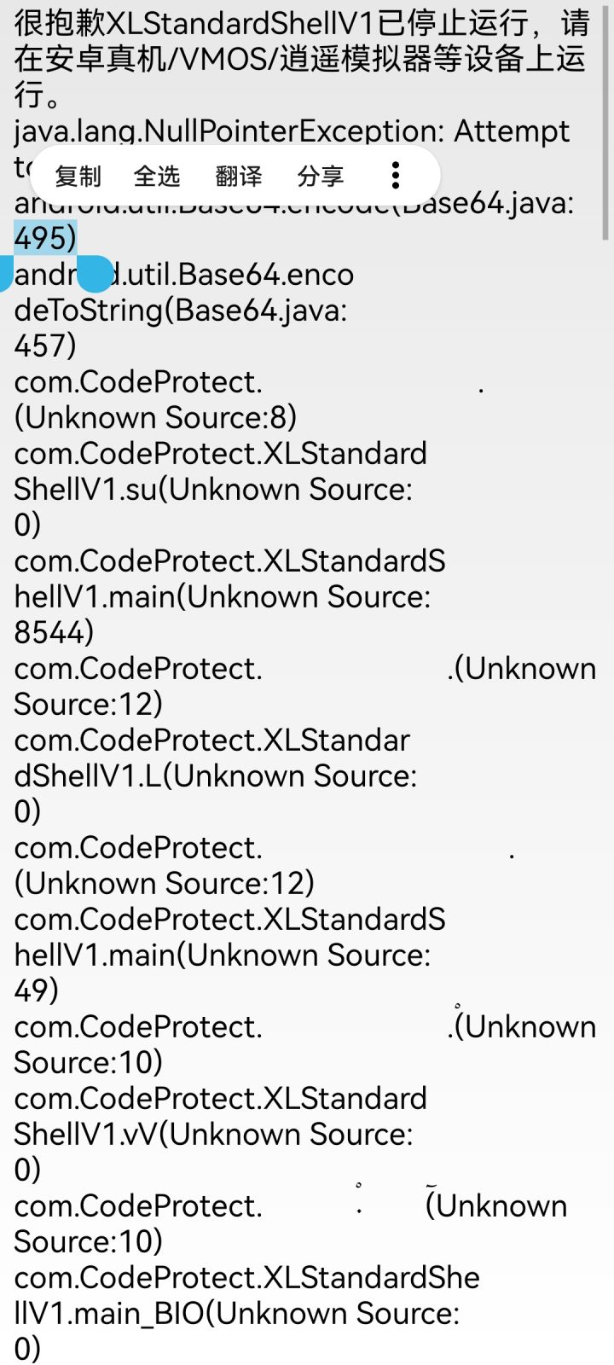Image resolution: width=614 pixels, height=1365 pixels.
Task: Tap the "8544)" line number
Action: click(54, 632)
